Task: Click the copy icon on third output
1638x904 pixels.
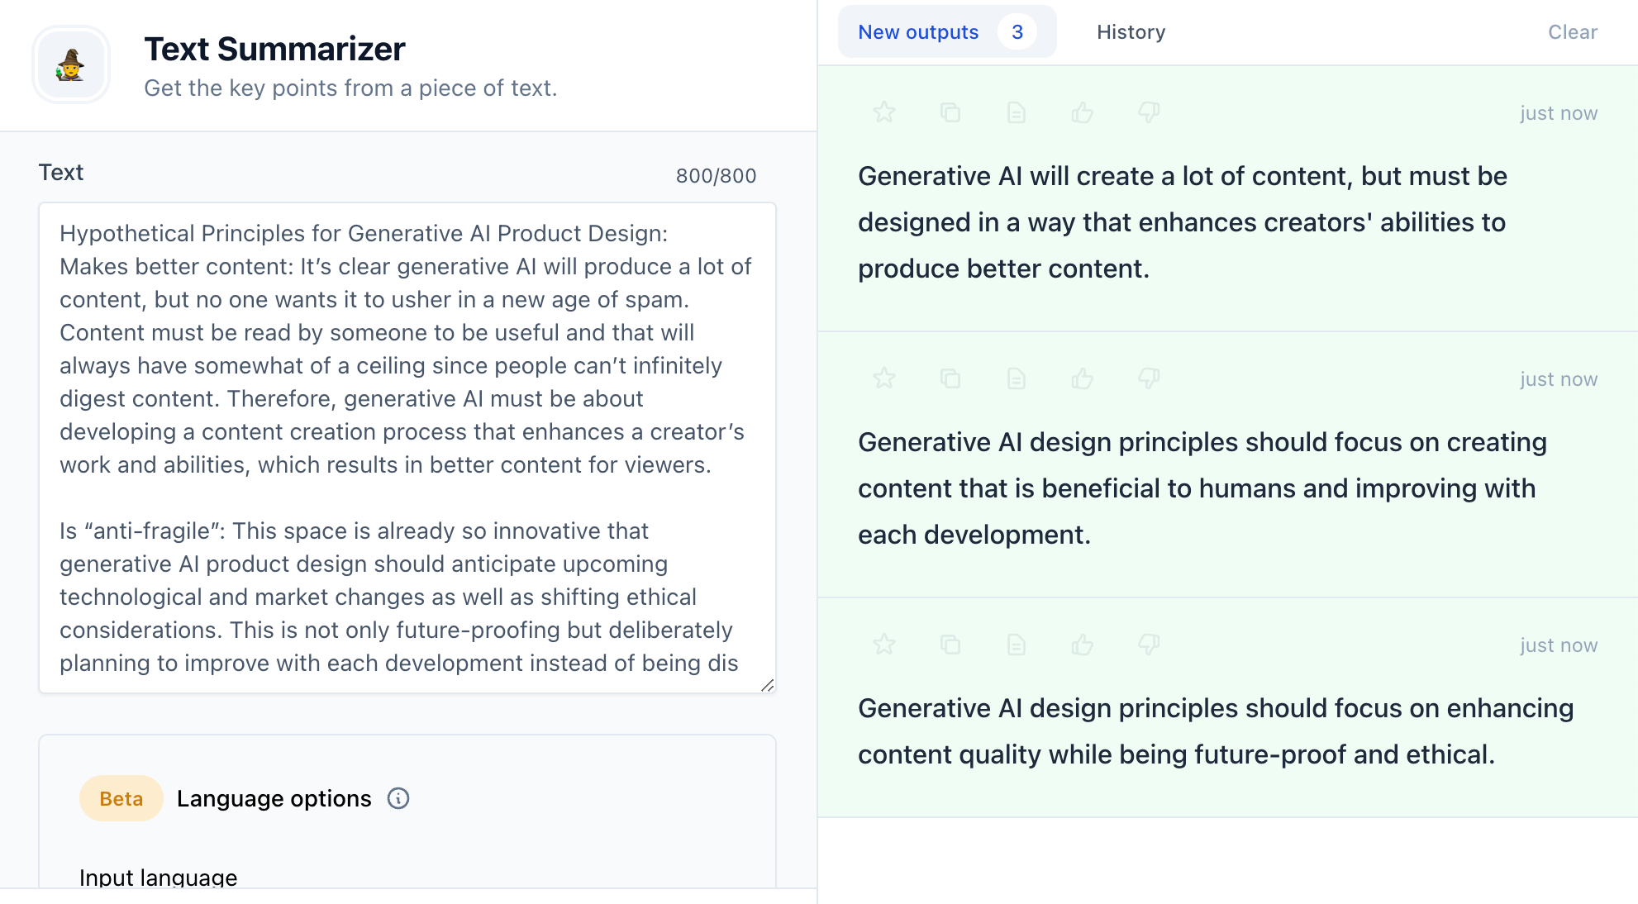Action: click(950, 645)
